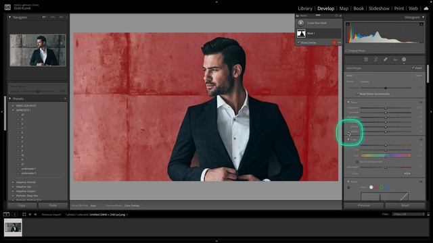This screenshot has height=243, width=433.
Task: Click the Reset button at panel bottom
Action: click(x=405, y=205)
